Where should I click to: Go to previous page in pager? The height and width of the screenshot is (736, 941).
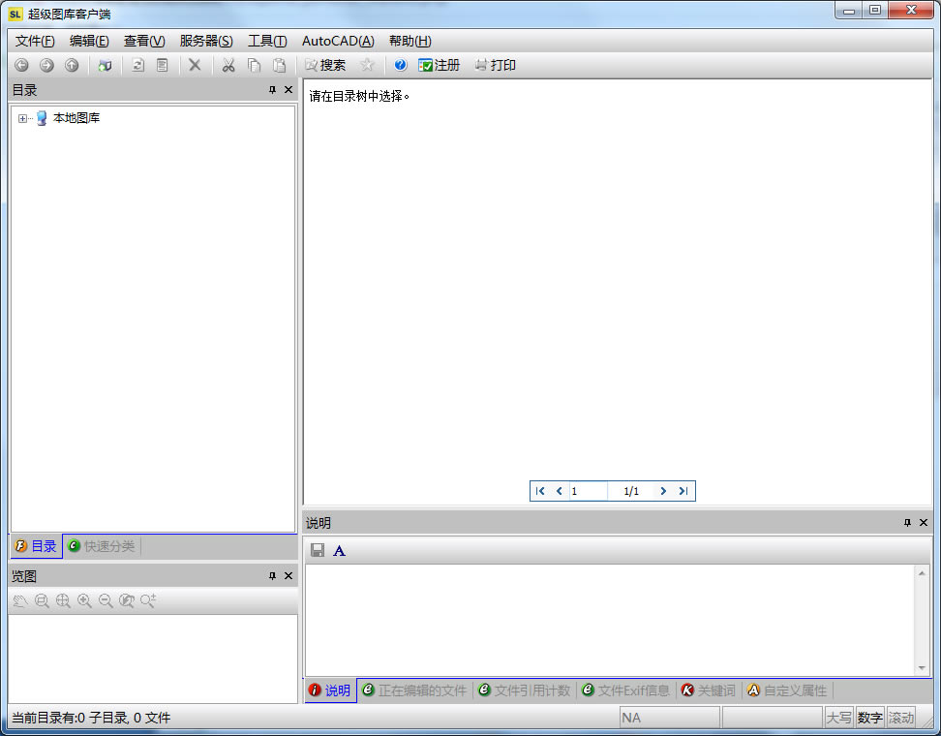tap(560, 491)
